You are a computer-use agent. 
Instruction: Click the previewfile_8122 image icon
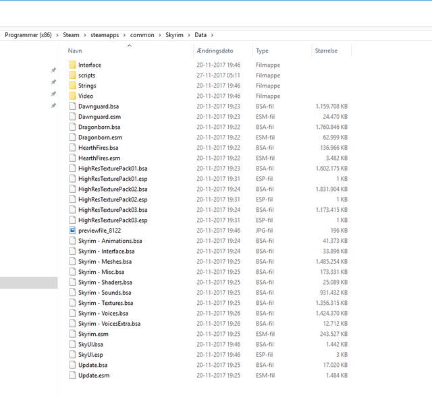tap(72, 231)
